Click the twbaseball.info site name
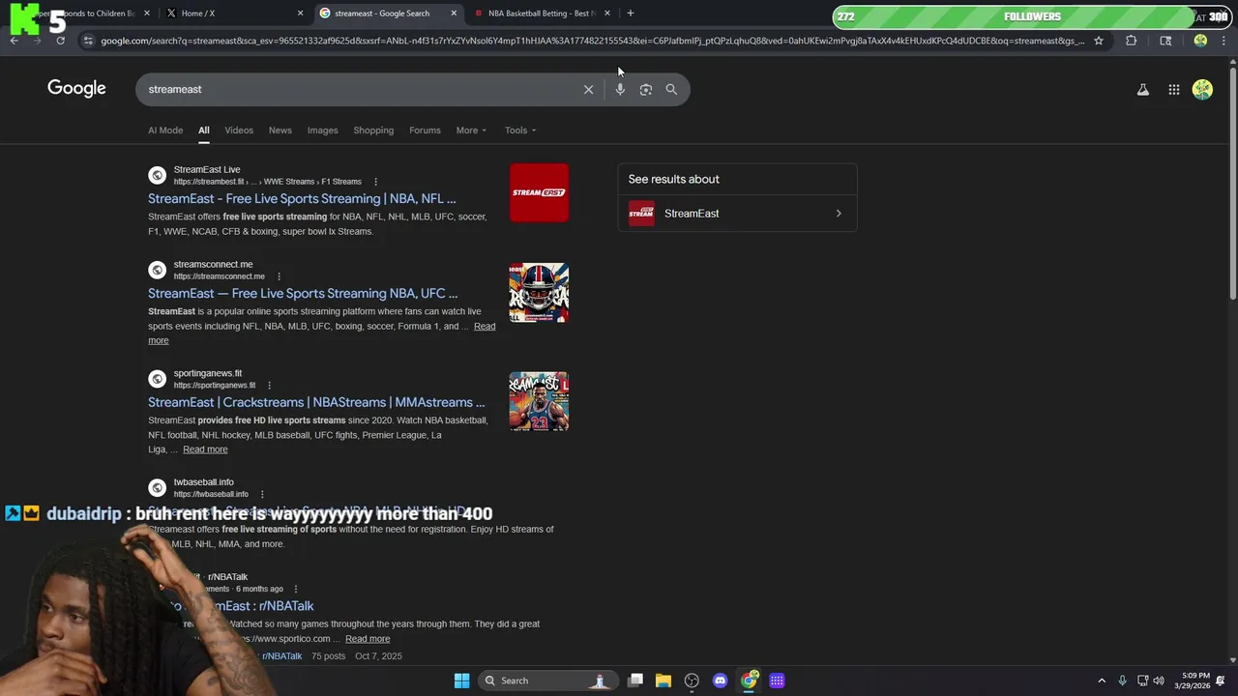 pos(203,482)
